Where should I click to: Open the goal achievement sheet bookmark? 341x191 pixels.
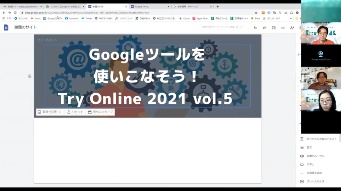[x=239, y=18]
